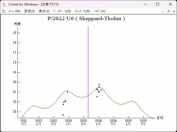Click the Comet for Windows title bar icon
The width and height of the screenshot is (177, 132).
4,4
